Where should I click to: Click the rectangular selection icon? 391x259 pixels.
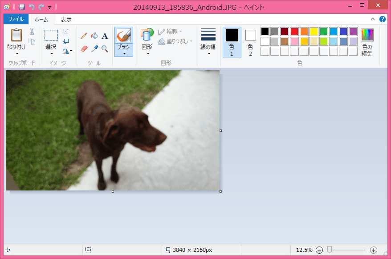[51, 35]
